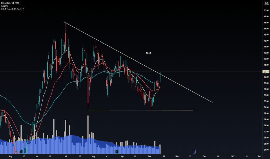
Task: Select the Vol (20) indicator label
Action: point(4,6)
